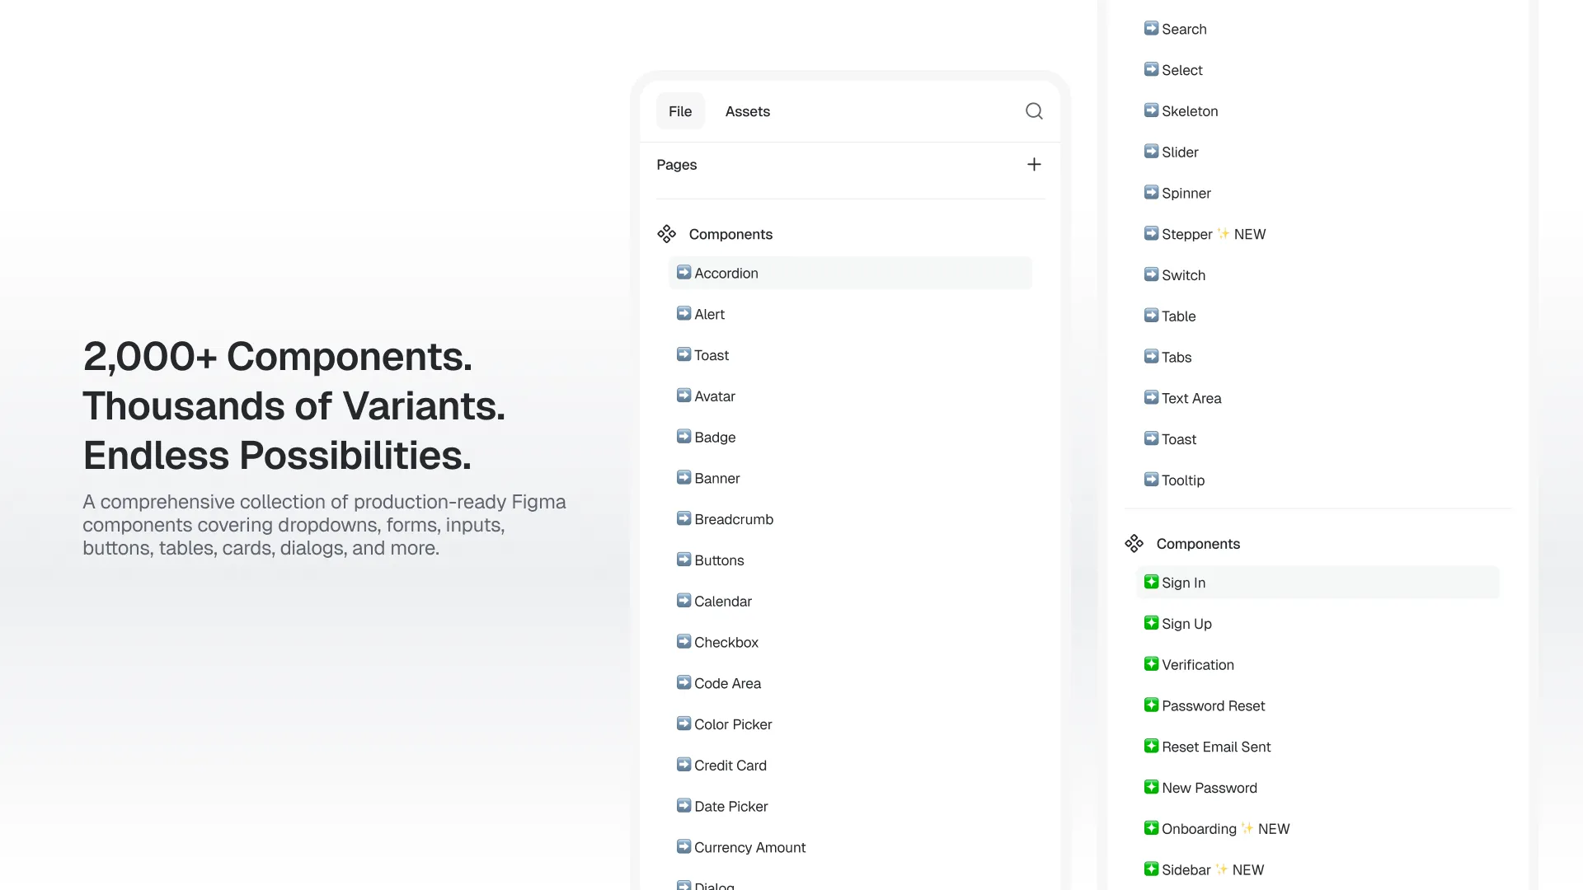Open the search magnifier icon in File panel
The image size is (1583, 890).
[x=1034, y=111]
